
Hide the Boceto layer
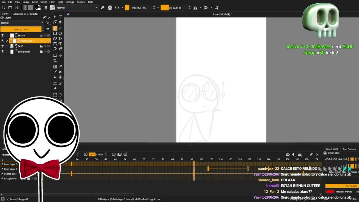click(3, 35)
